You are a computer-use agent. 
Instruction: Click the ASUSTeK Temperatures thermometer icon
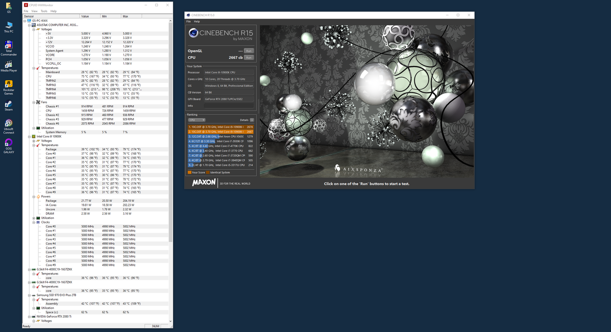coord(38,68)
